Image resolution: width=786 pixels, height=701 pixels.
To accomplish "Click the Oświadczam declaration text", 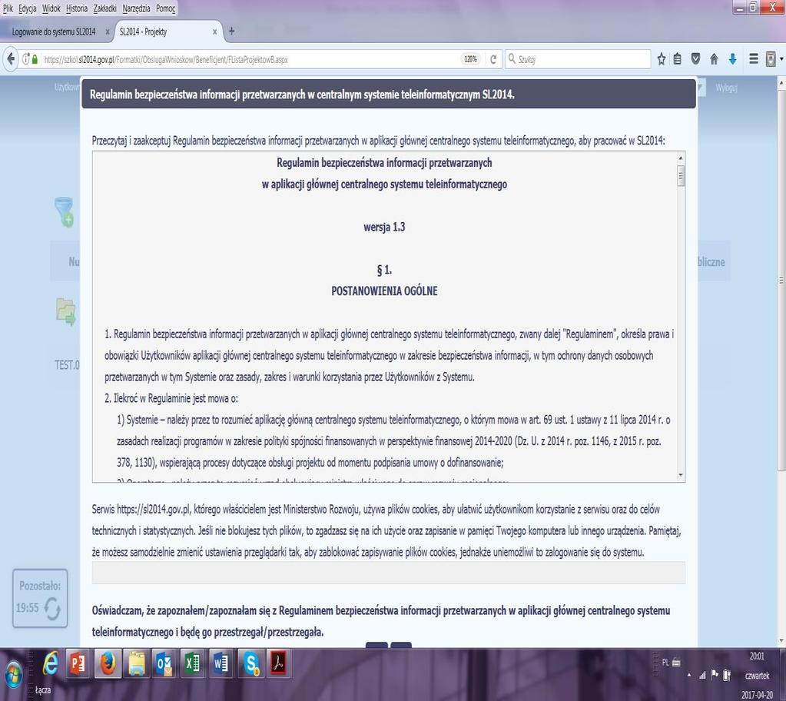I will 381,621.
